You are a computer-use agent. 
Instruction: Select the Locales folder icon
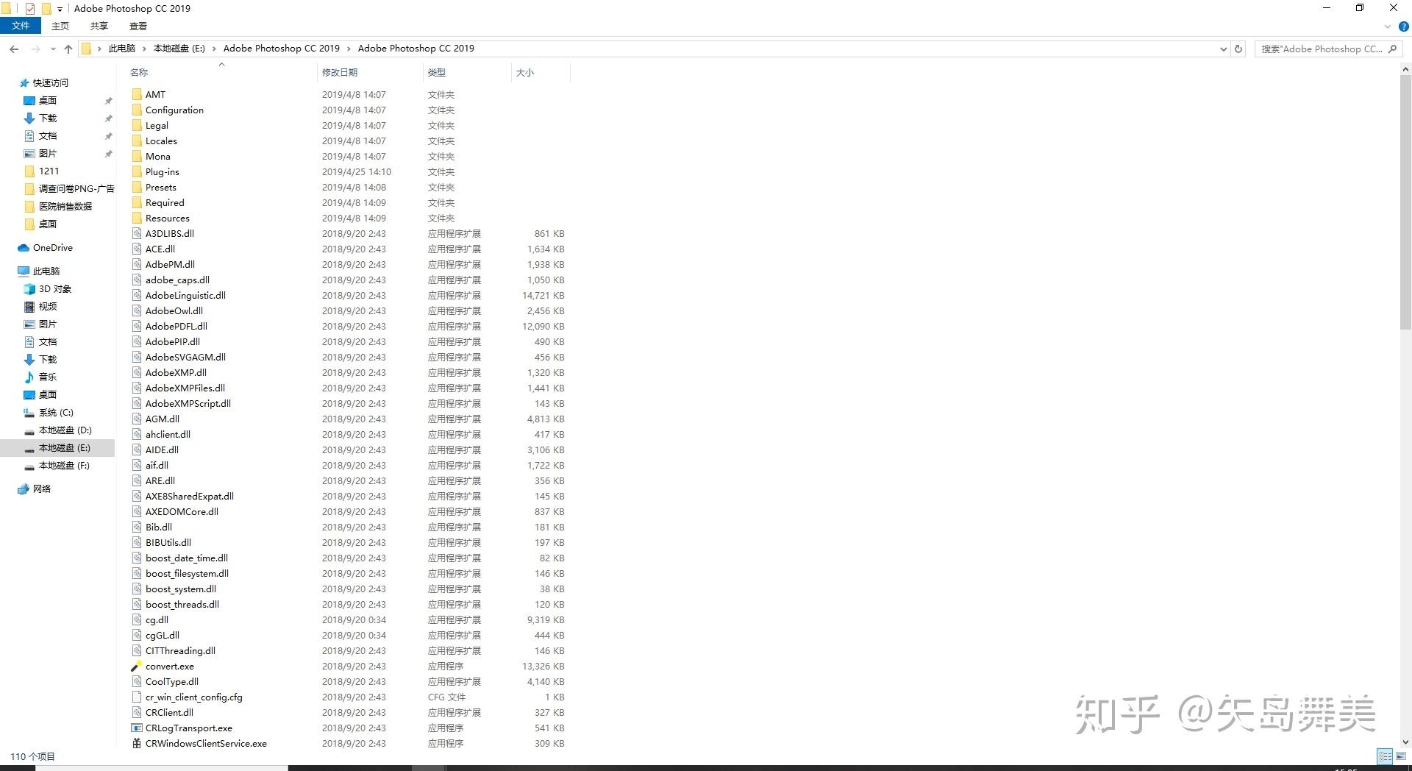point(137,141)
